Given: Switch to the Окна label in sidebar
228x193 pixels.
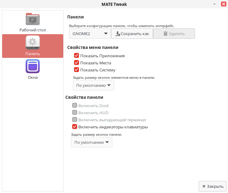Looking at the screenshot, I should tap(33, 78).
